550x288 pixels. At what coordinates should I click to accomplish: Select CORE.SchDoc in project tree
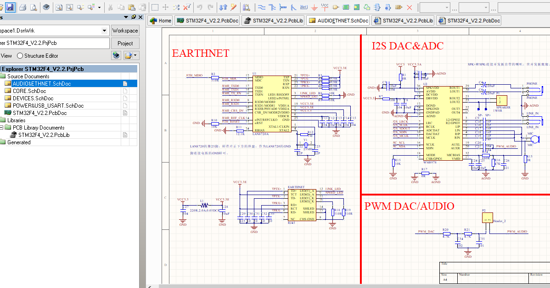click(29, 91)
